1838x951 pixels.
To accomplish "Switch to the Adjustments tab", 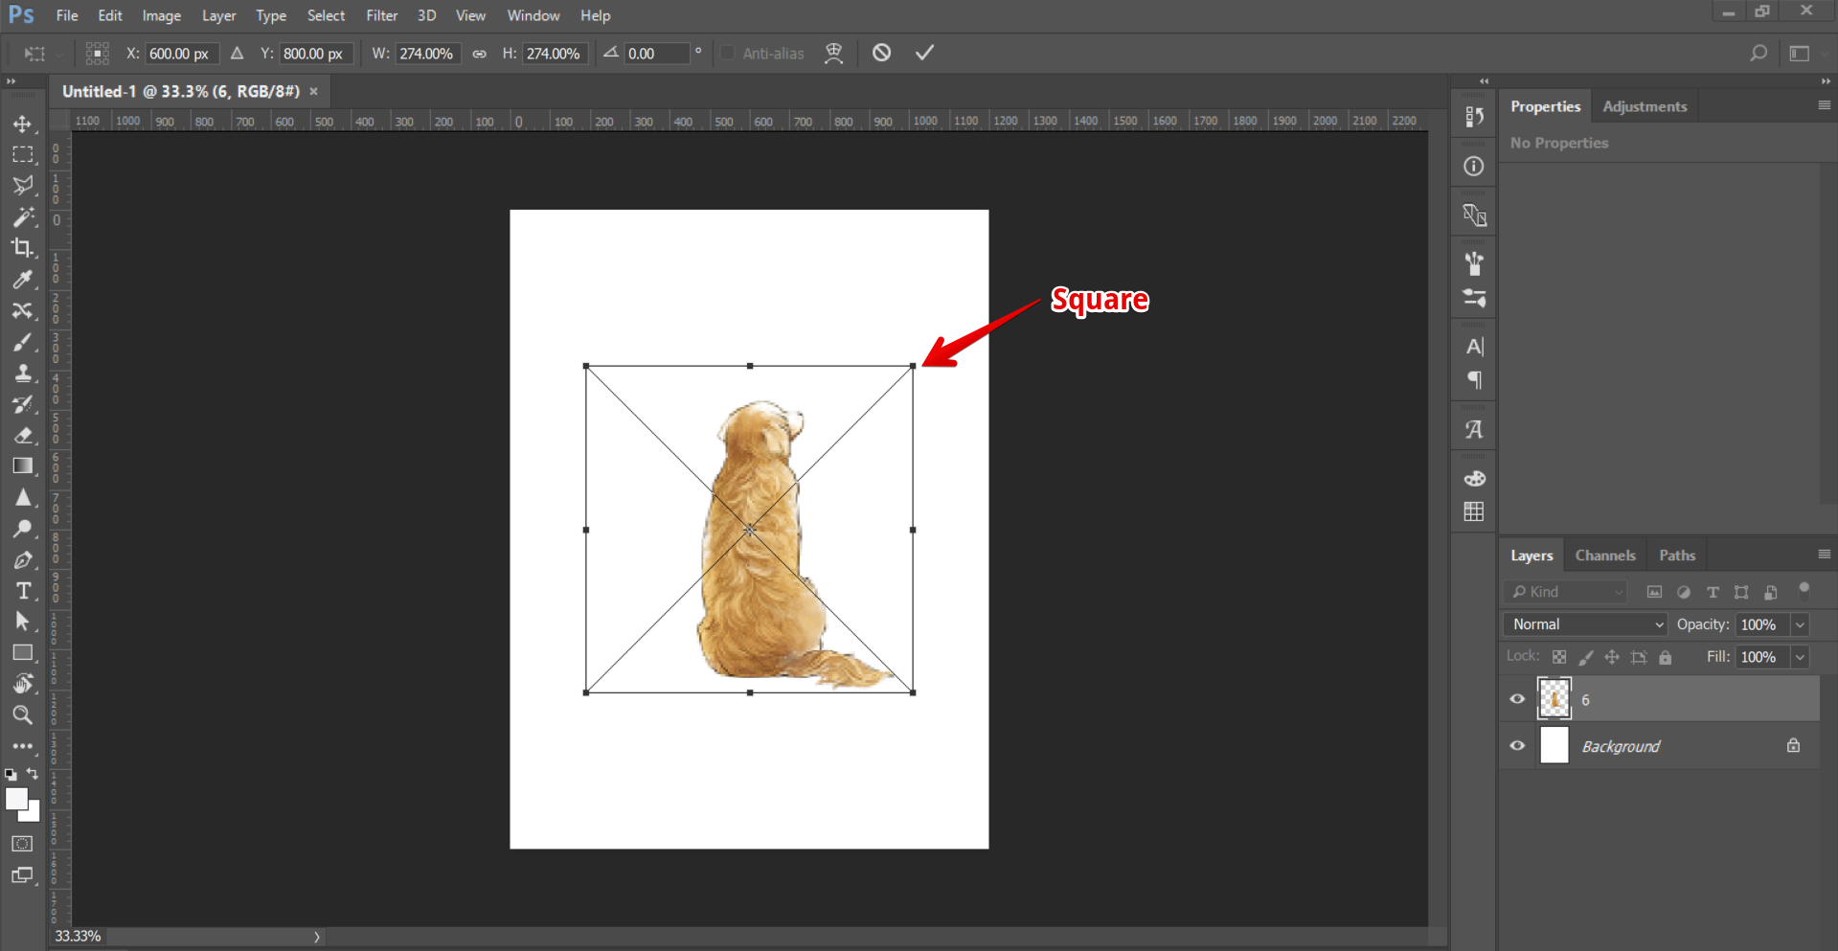I will tap(1644, 106).
